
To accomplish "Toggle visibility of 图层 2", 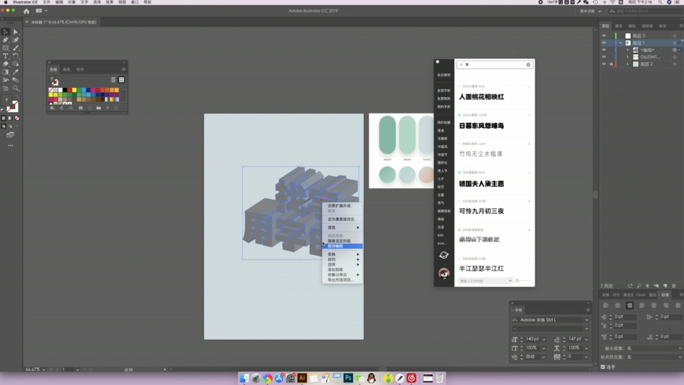I will (604, 64).
